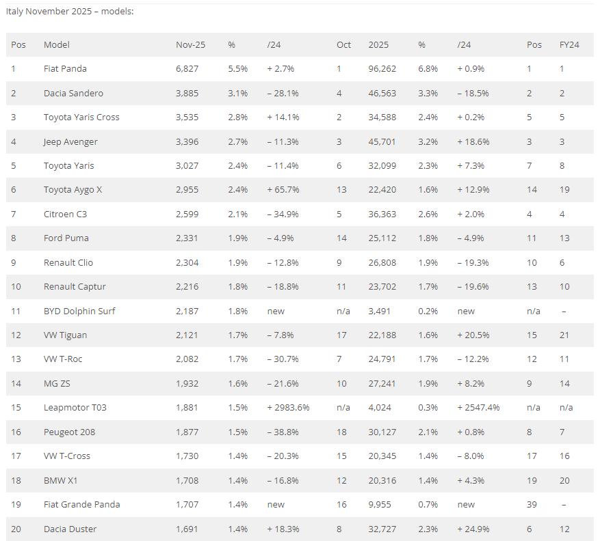Screen dimensions: 600x541
Task: Click the Leapmotor T03 entry
Action: (75, 407)
